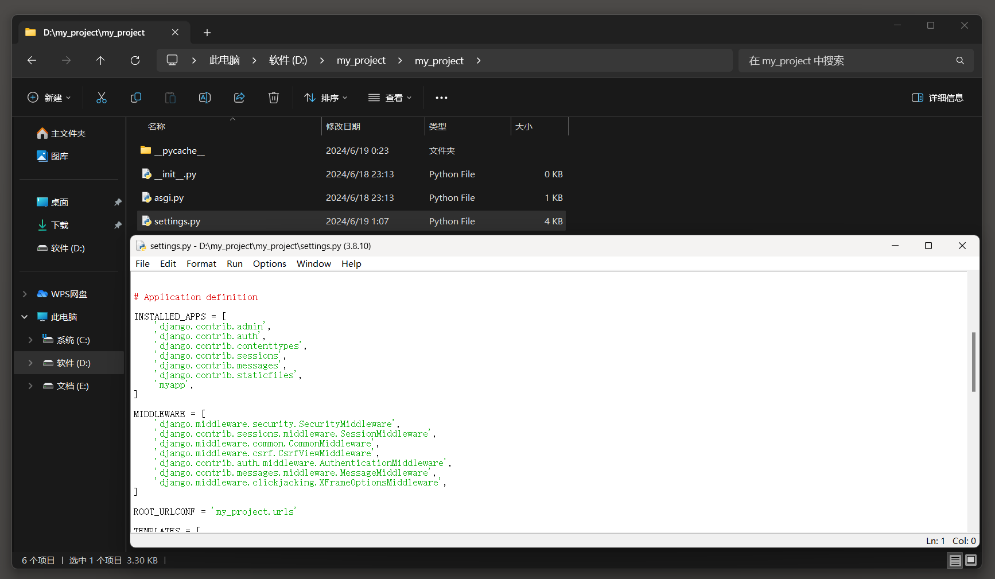Go forward with the forward arrow
The image size is (995, 579).
point(67,60)
